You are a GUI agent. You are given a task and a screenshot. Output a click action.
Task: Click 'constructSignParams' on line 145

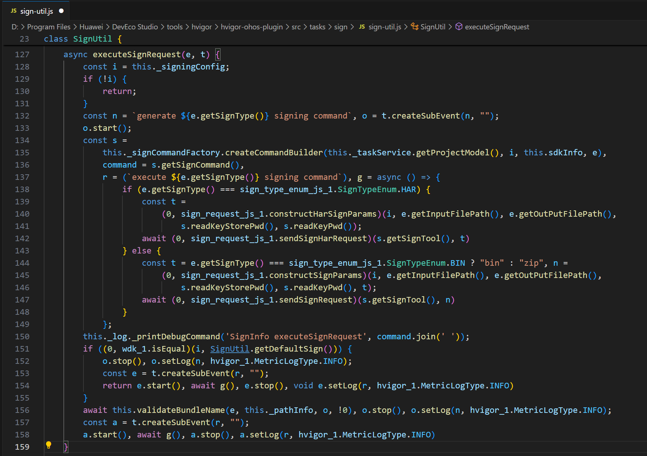coord(316,275)
